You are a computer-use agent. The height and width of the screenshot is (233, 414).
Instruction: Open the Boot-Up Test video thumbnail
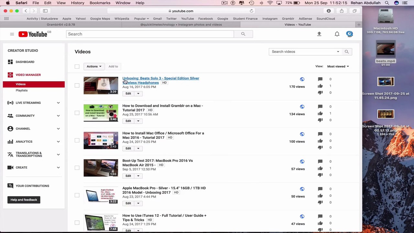101,168
